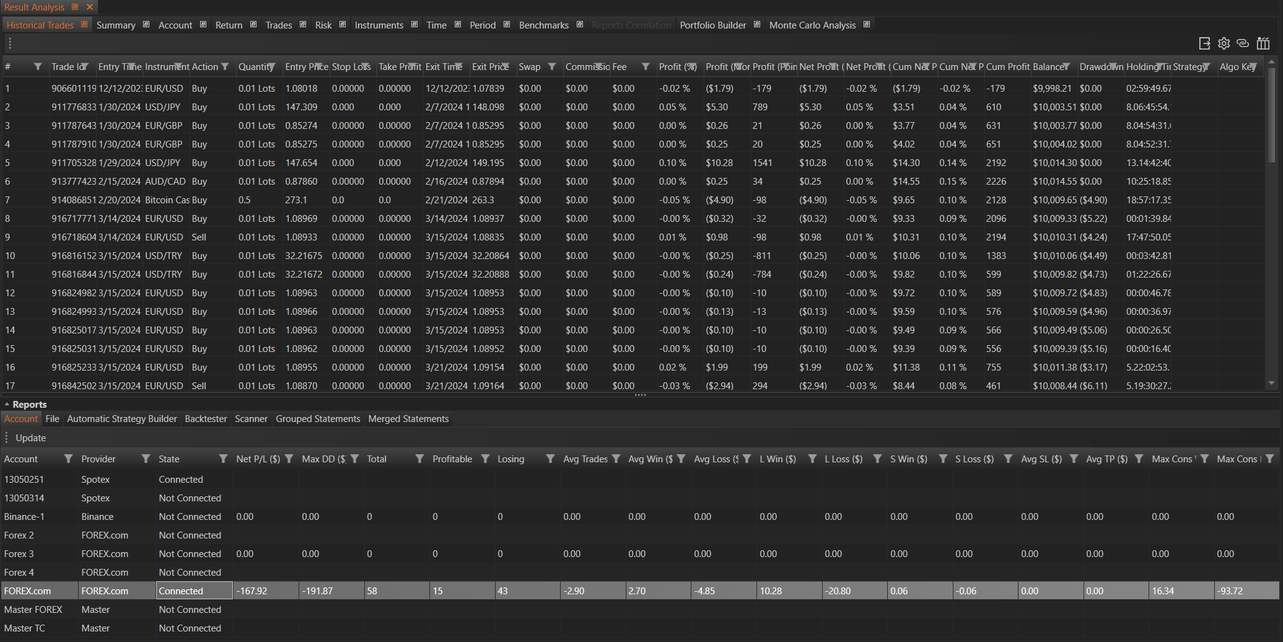1283x642 pixels.
Task: Open settings via the gear icon
Action: [1224, 43]
